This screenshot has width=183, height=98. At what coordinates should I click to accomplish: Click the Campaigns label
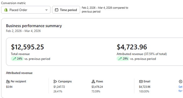65,81
